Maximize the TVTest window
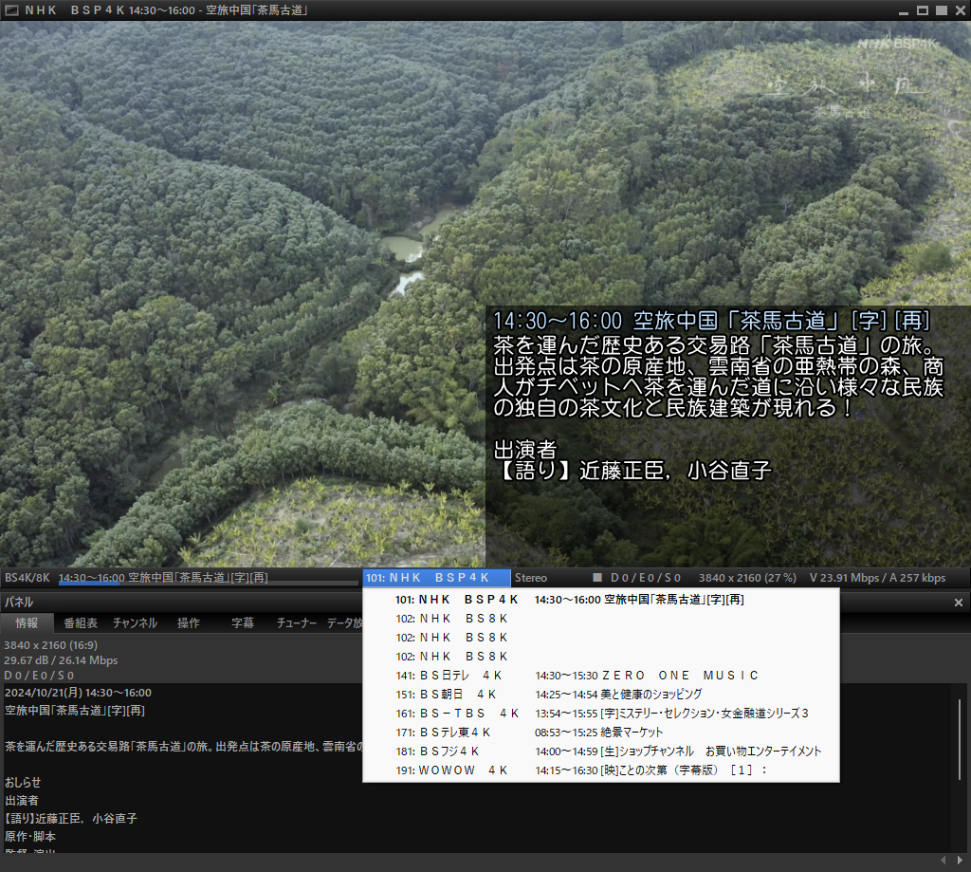 [x=923, y=10]
